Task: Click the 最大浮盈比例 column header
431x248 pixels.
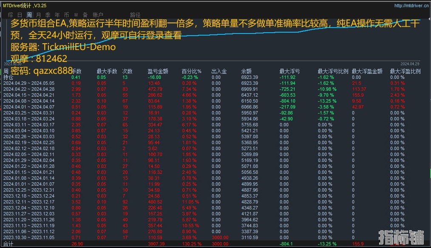Action: tap(405, 71)
